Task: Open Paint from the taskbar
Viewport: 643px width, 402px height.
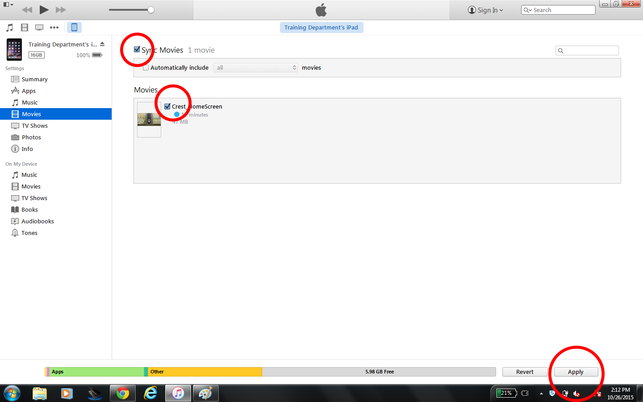Action: point(205,394)
